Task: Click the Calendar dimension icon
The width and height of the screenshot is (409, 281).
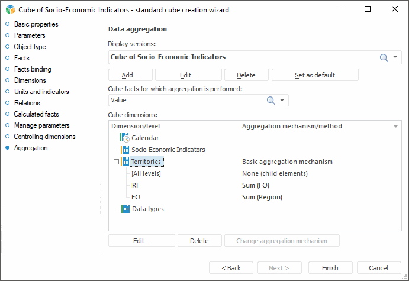Action: click(125, 138)
